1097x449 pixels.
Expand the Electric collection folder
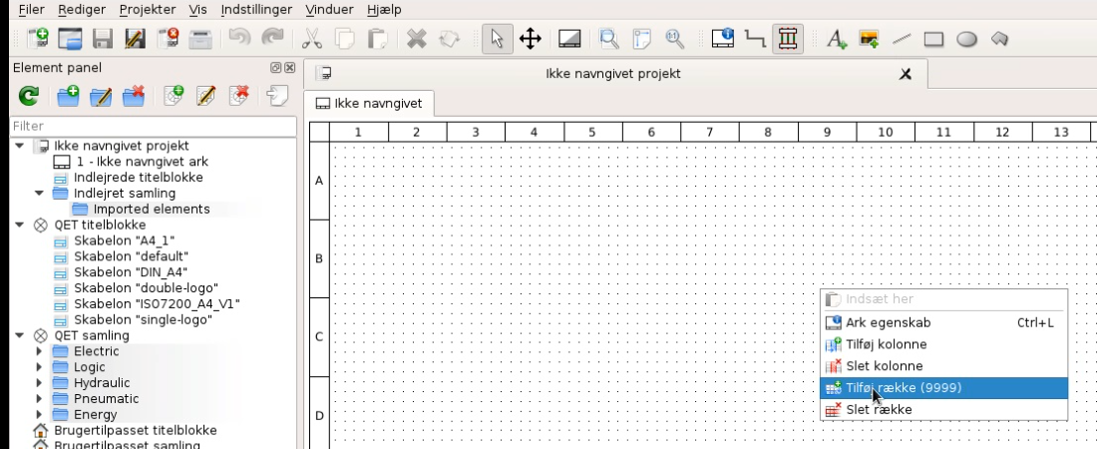coord(40,351)
